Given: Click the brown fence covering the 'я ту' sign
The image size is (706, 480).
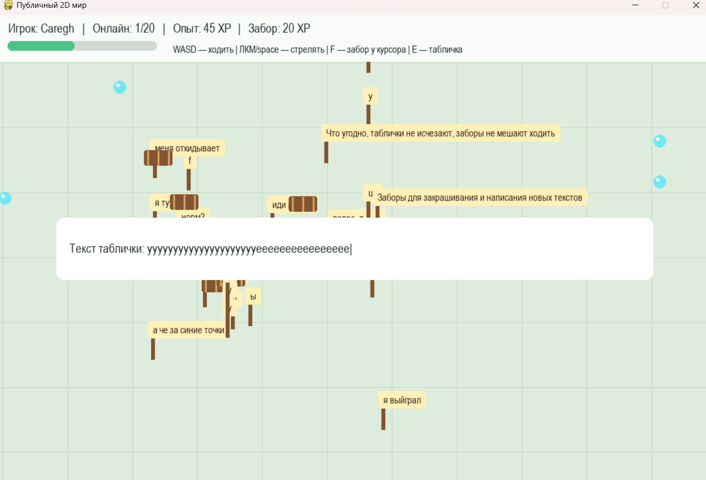Looking at the screenshot, I should click(x=184, y=202).
